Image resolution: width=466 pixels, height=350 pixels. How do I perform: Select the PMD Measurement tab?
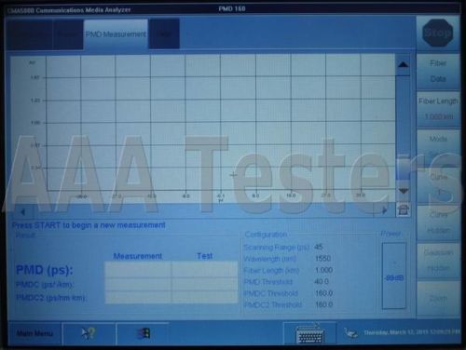[x=116, y=34]
